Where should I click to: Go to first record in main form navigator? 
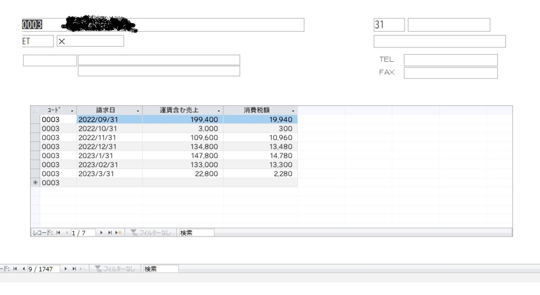(x=15, y=269)
